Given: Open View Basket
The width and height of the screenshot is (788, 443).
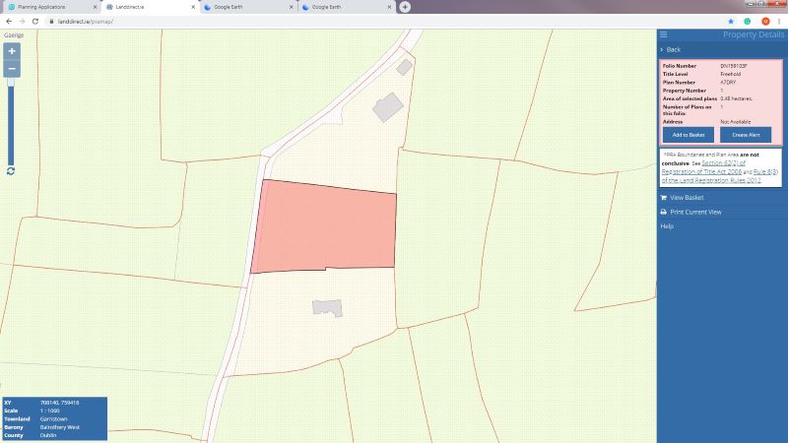Looking at the screenshot, I should tap(687, 198).
